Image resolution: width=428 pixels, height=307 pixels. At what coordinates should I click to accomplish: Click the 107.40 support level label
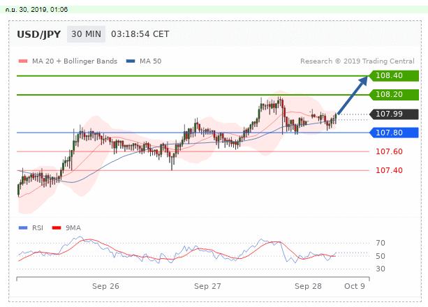[x=389, y=170]
